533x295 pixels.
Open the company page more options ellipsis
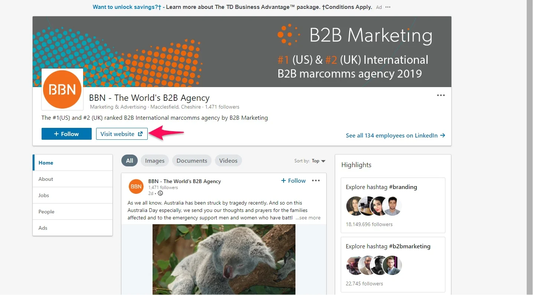[441, 95]
